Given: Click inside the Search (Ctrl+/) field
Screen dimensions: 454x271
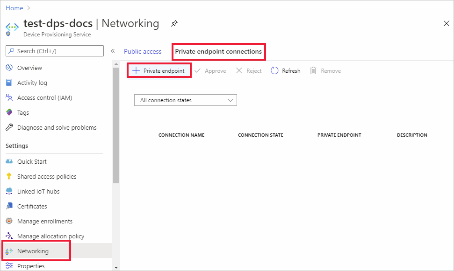Looking at the screenshot, I should [x=54, y=51].
